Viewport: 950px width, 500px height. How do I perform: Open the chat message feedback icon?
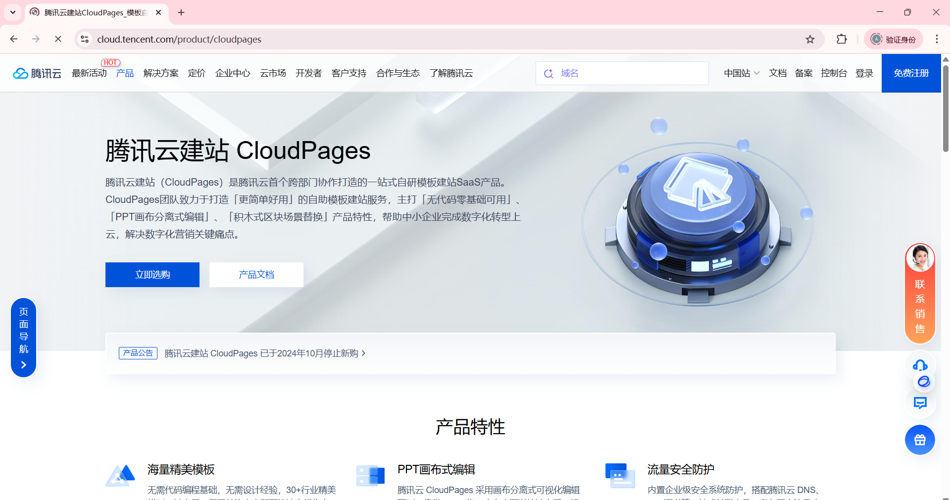tap(920, 403)
